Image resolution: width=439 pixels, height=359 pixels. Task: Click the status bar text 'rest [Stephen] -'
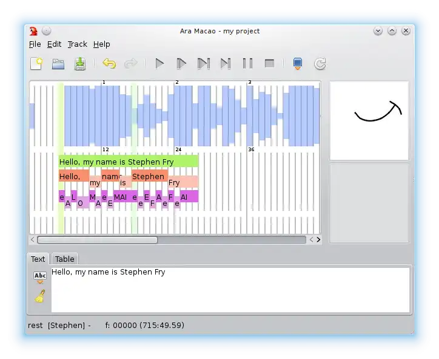(59, 326)
